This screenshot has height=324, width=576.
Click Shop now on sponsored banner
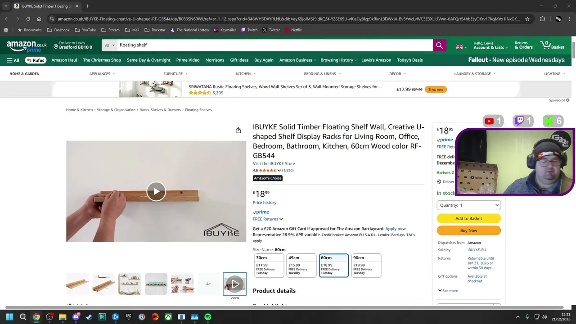[x=436, y=90]
